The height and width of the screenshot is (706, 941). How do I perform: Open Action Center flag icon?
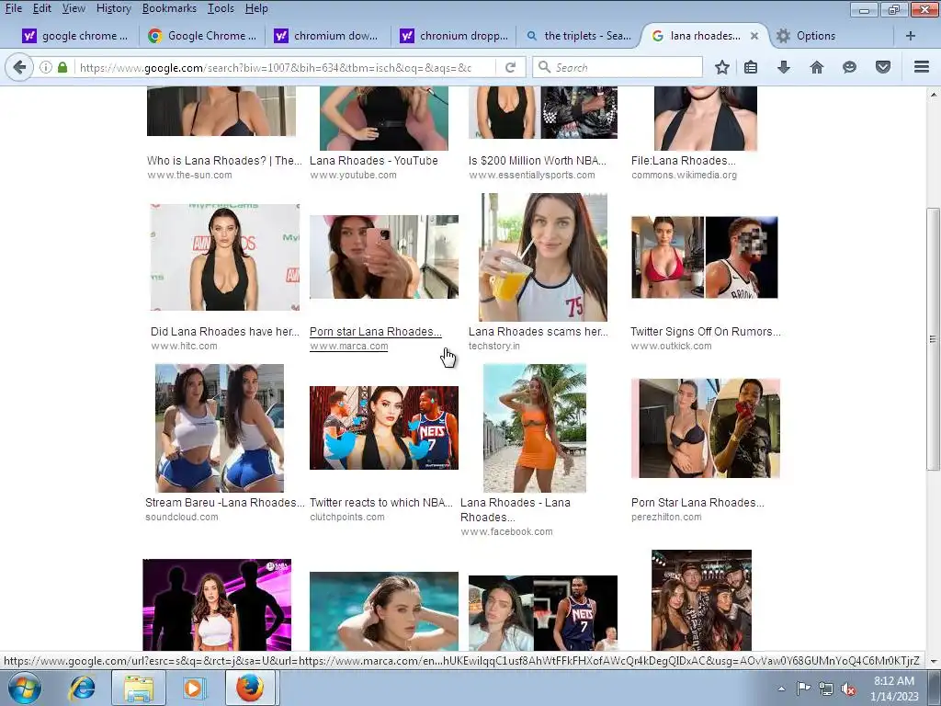(803, 689)
